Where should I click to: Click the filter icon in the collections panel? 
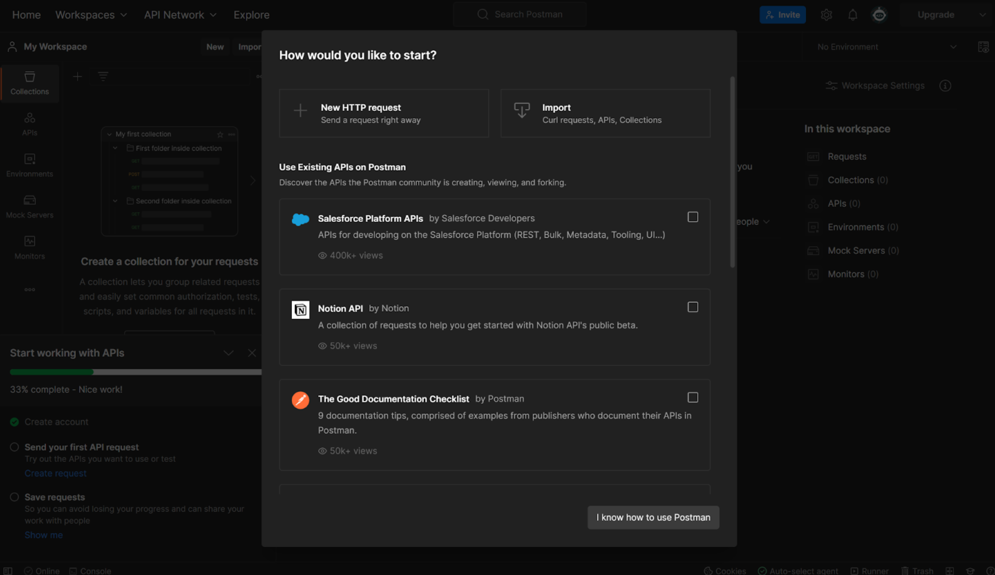pyautogui.click(x=103, y=76)
